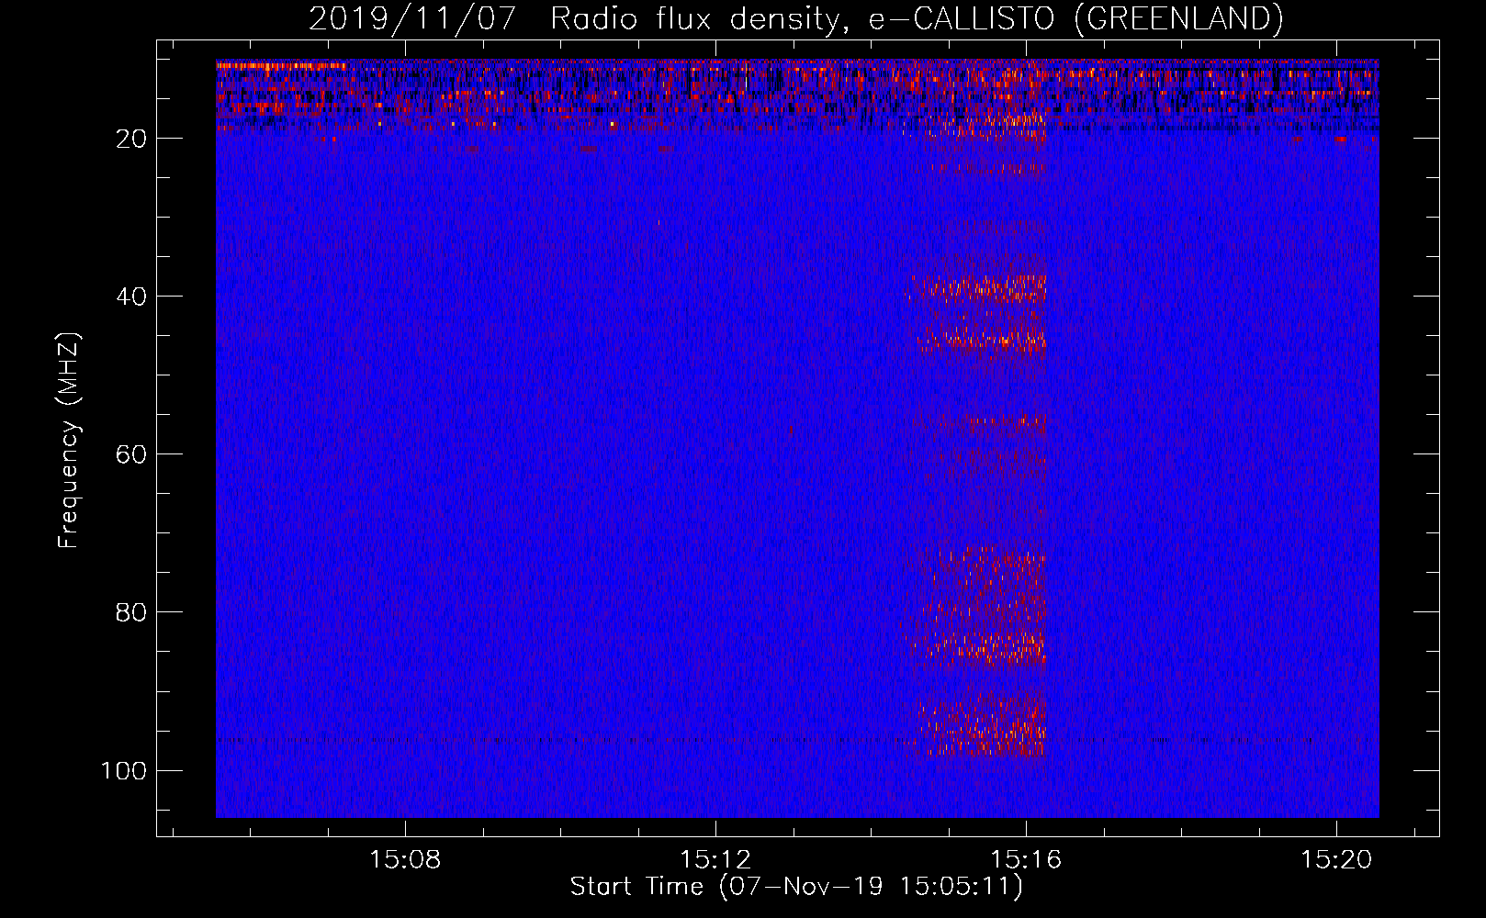Click the 15:16 time tick label

[1026, 859]
